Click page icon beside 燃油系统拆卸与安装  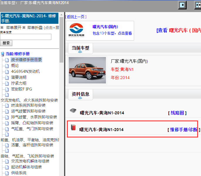pos(7,106)
